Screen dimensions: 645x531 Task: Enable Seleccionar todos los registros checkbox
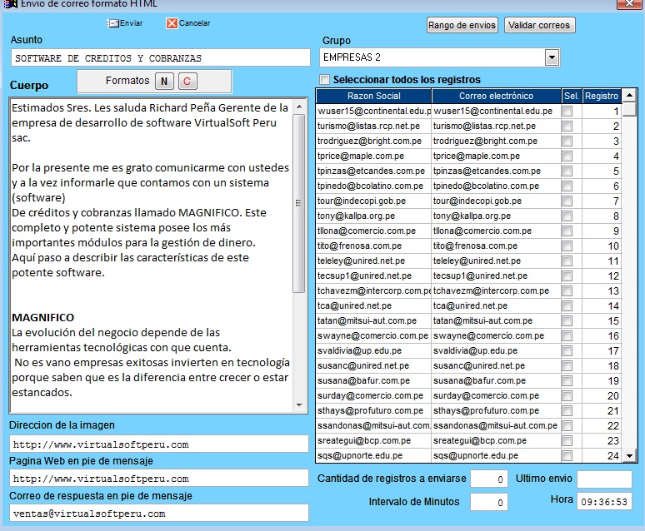point(325,80)
